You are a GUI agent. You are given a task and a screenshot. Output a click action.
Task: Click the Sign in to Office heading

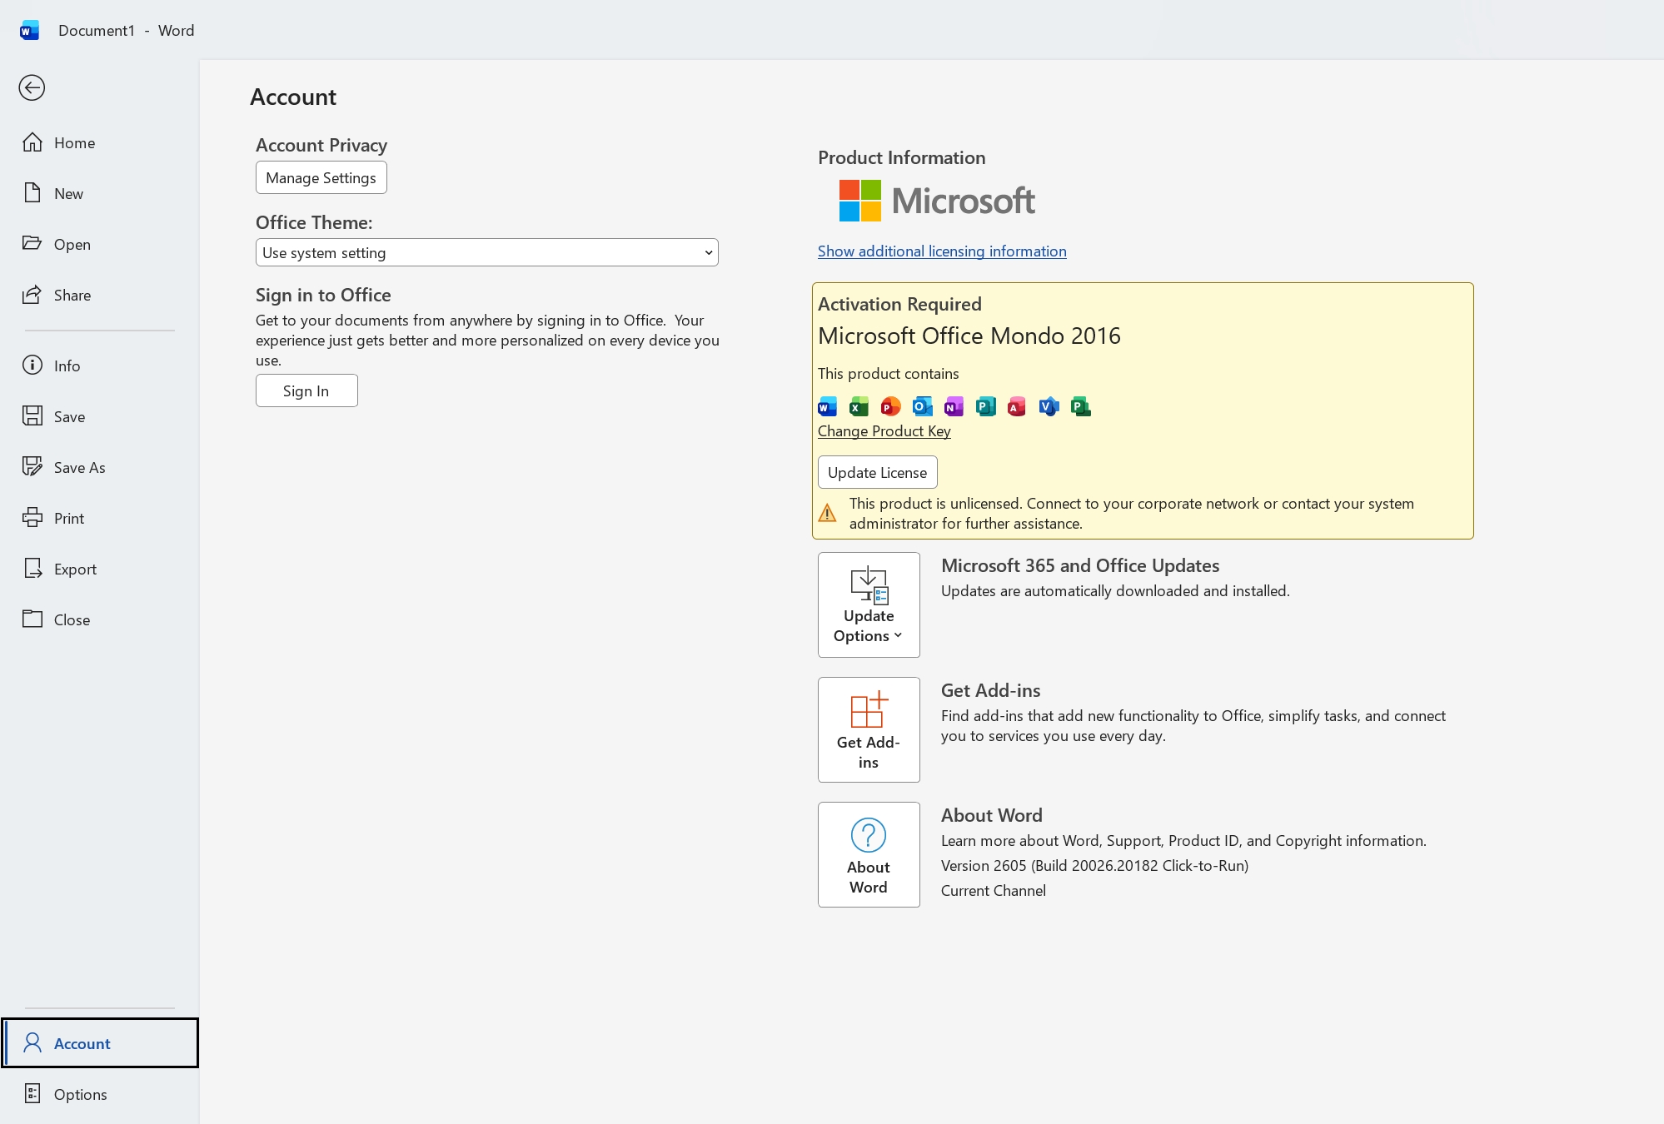(323, 295)
